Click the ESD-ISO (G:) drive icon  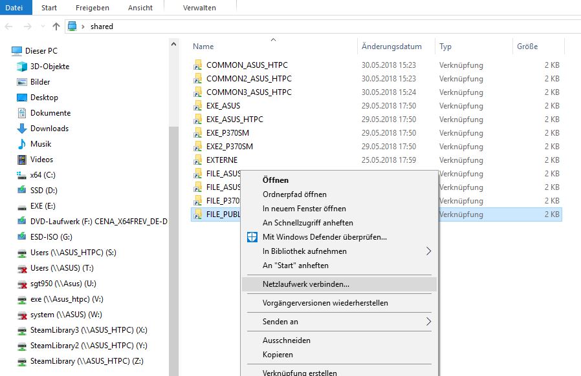click(22, 237)
